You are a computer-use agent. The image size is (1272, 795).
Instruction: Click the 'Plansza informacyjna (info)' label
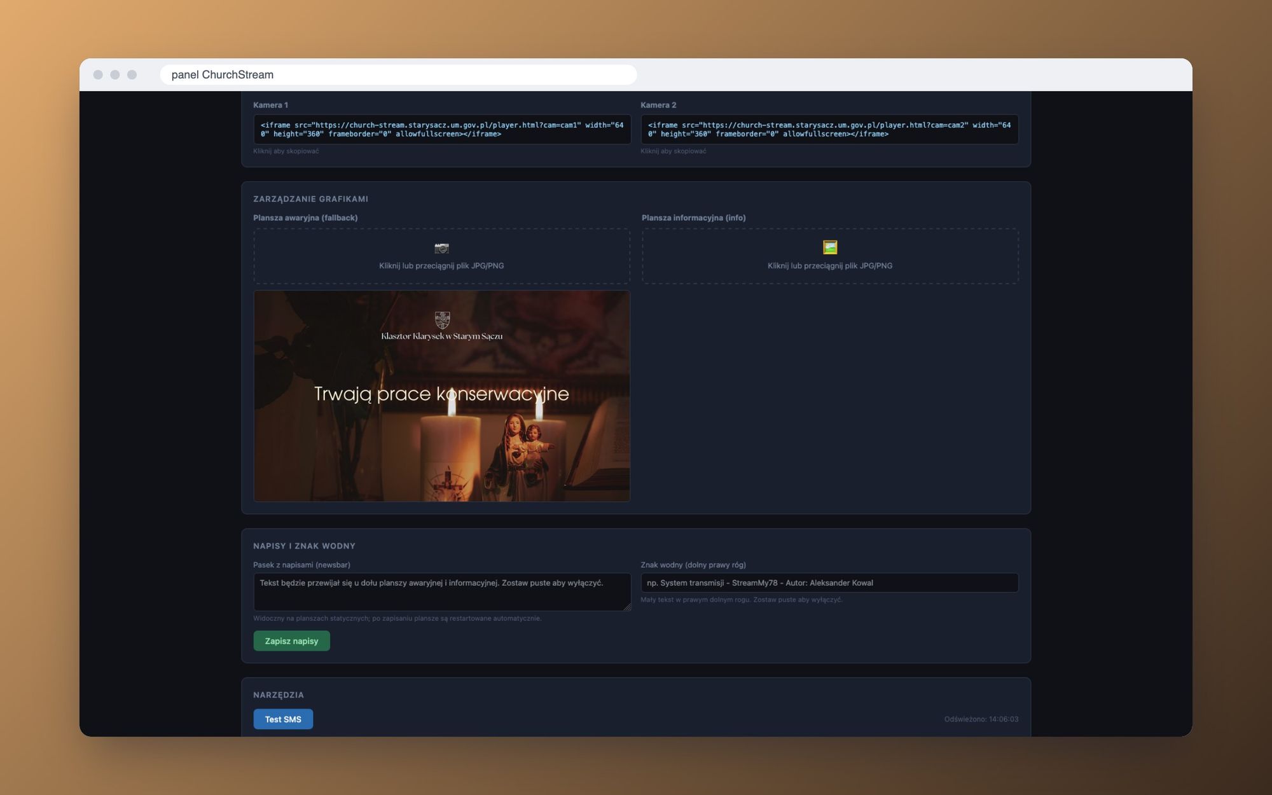[x=693, y=218]
